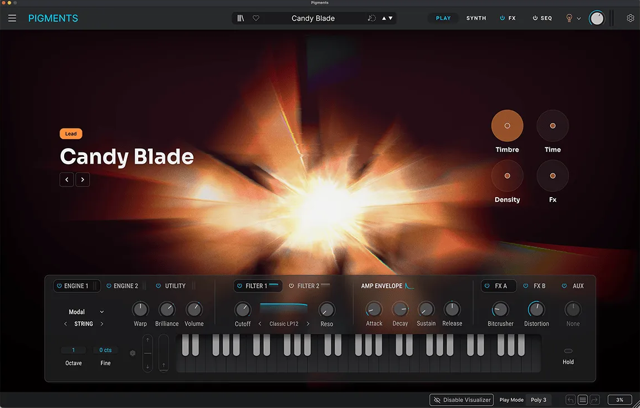Viewport: 640px width, 408px height.
Task: Go to next preset using right arrow below title
Action: (x=82, y=180)
